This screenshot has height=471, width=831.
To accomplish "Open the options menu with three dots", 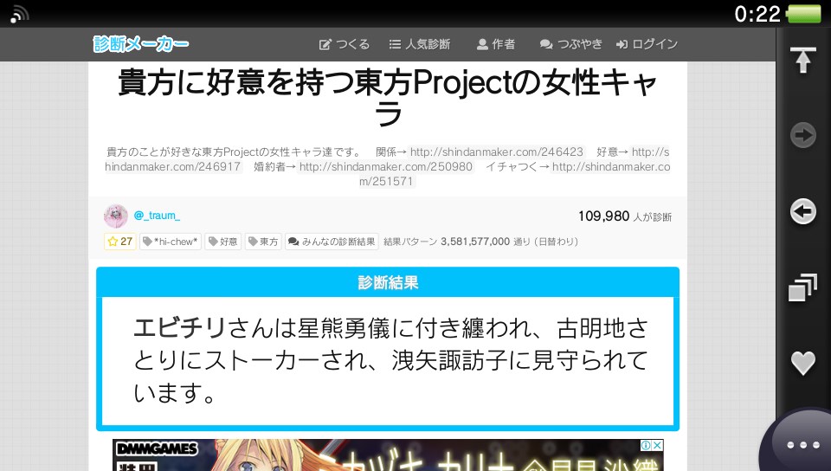I will 802,444.
